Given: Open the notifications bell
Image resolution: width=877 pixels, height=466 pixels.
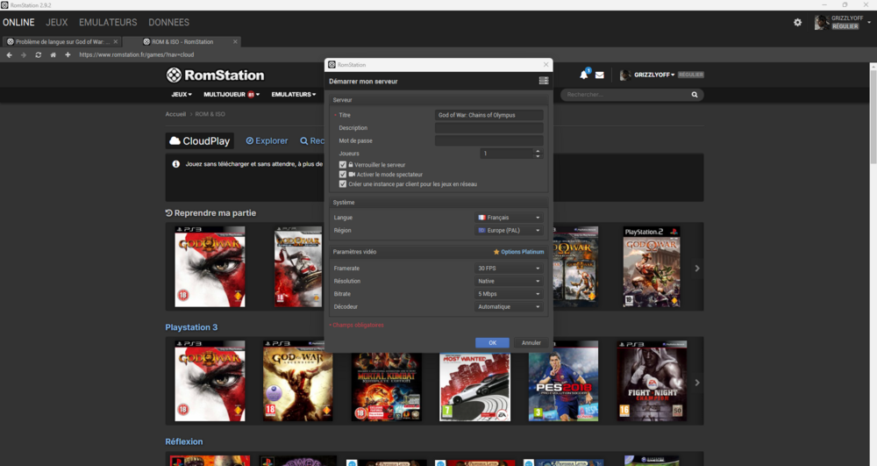Looking at the screenshot, I should [x=584, y=75].
